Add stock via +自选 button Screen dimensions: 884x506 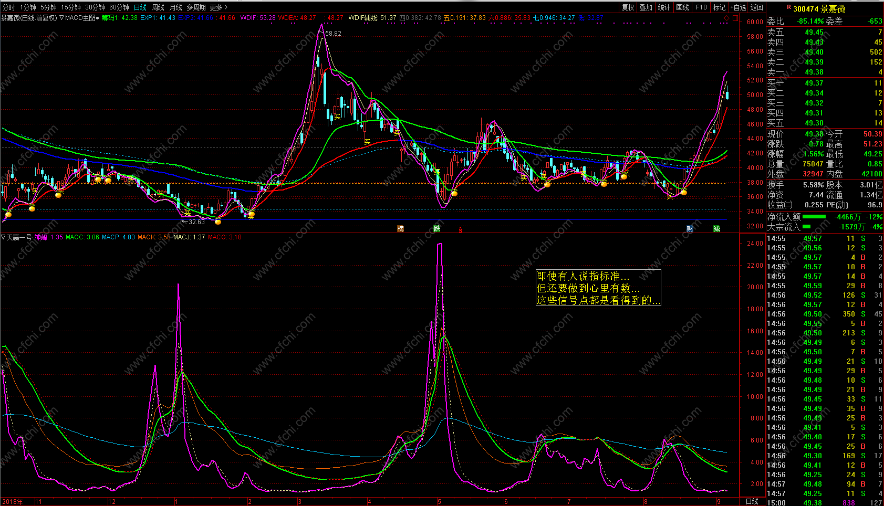738,7
